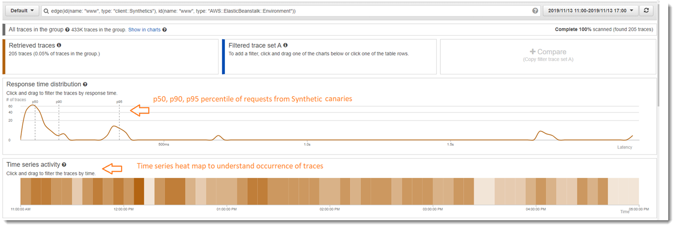Image resolution: width=676 pixels, height=228 pixels.
Task: Click the refresh icon button
Action: (646, 10)
